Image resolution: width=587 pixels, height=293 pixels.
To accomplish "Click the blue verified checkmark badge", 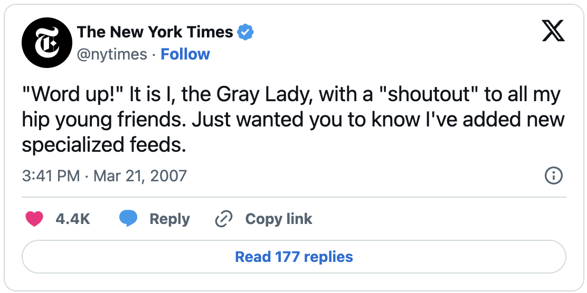I will [245, 32].
